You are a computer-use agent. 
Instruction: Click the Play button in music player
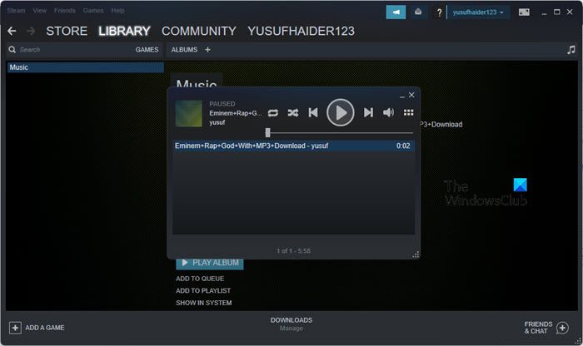[x=340, y=112]
